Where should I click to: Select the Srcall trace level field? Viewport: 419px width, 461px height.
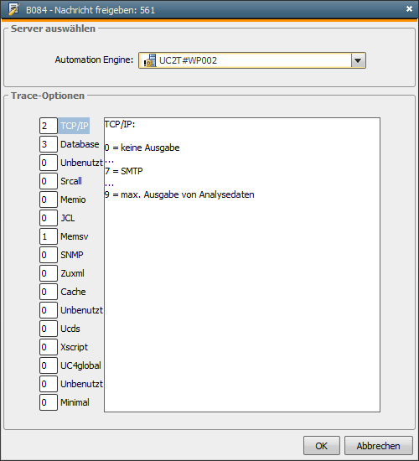pyautogui.click(x=49, y=181)
